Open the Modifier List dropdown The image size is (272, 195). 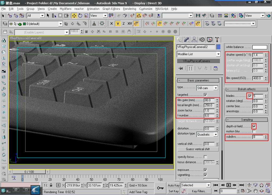point(199,54)
